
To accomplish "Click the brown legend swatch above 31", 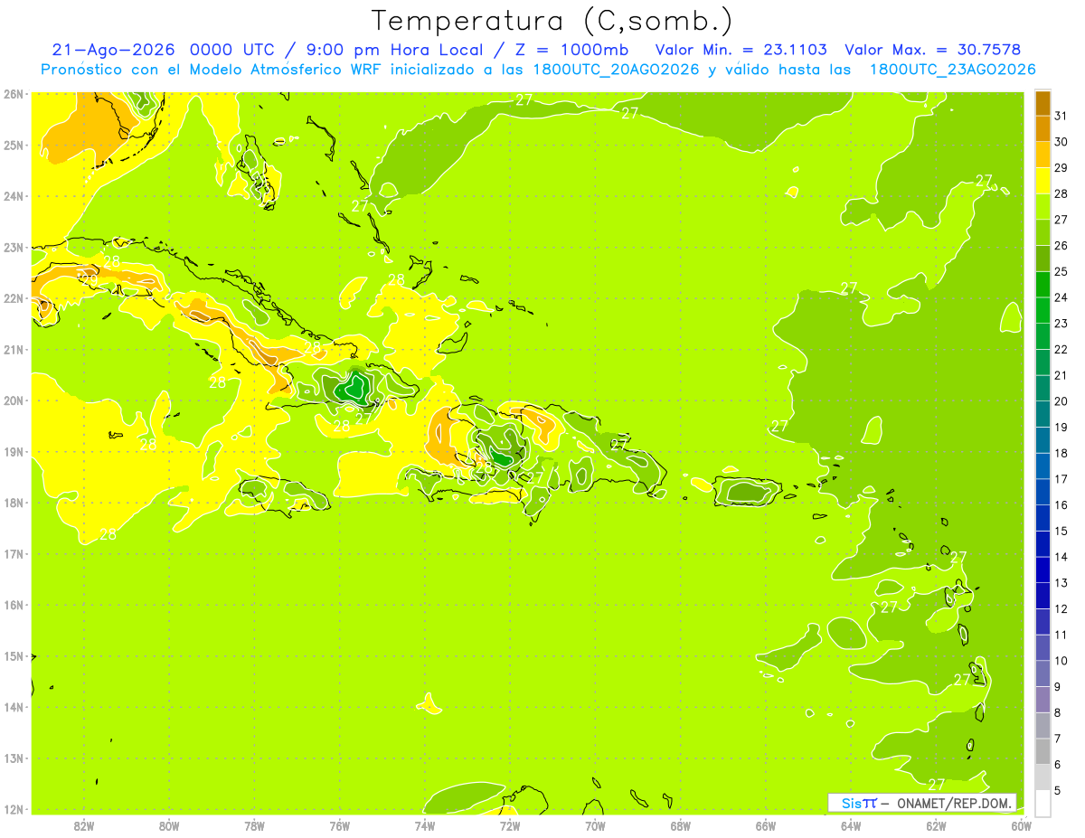I will (1043, 103).
